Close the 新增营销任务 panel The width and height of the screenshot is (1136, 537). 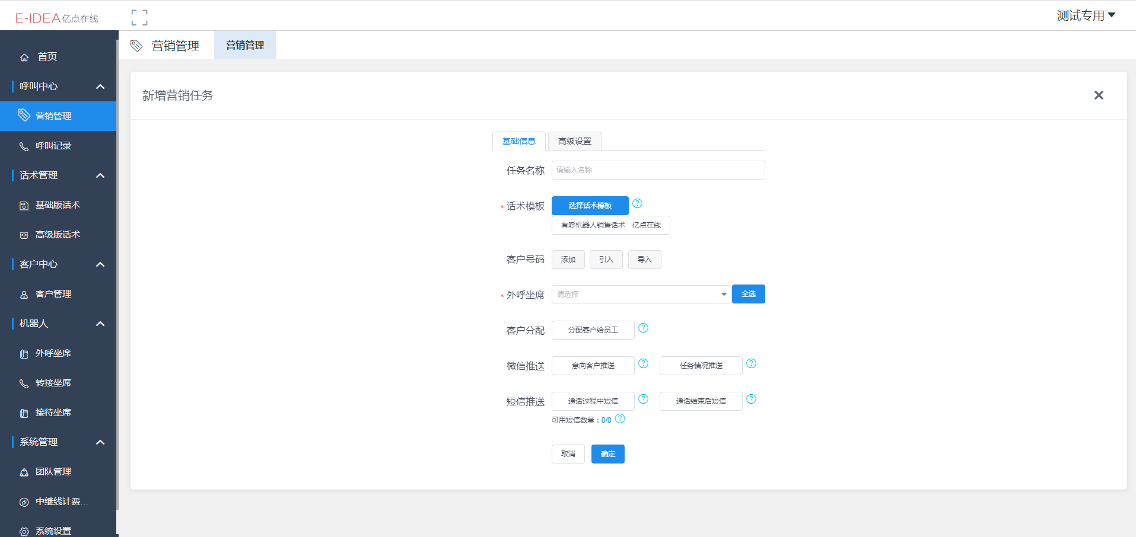click(x=1099, y=95)
